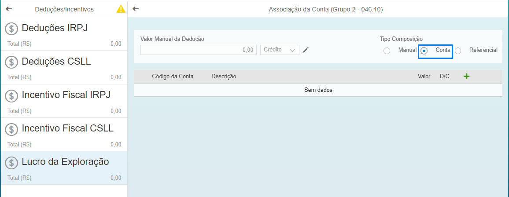Screen dimensions: 509x197
Task: Click the yellow warning triangle icon
Action: tap(121, 9)
